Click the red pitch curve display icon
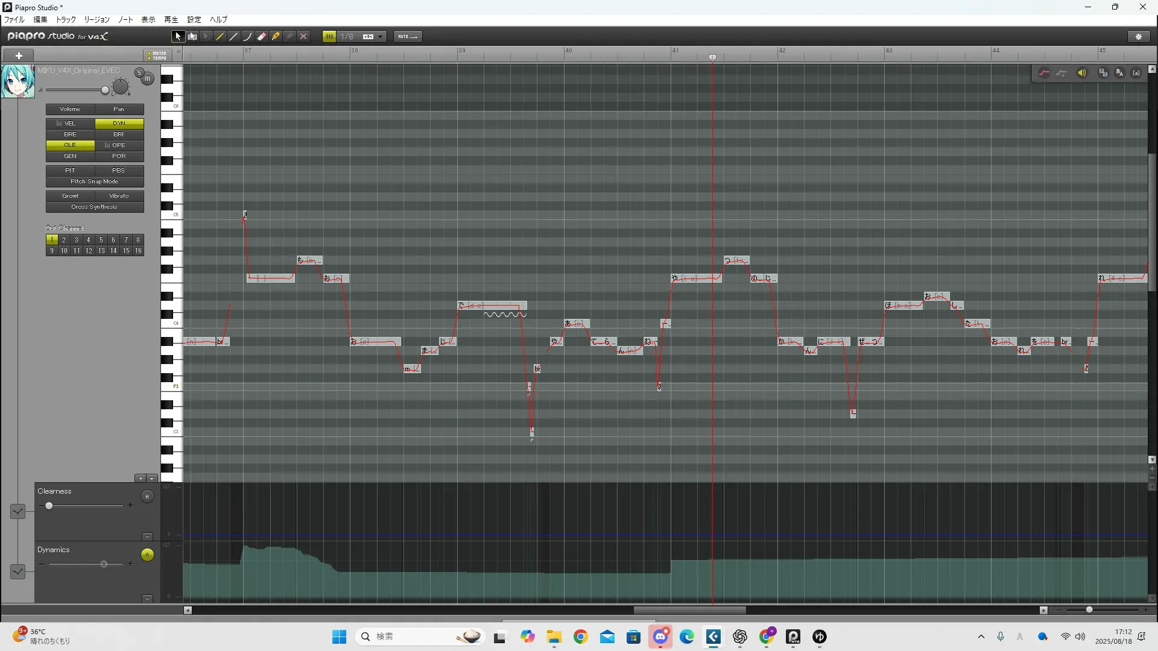This screenshot has width=1158, height=651. click(x=1044, y=73)
